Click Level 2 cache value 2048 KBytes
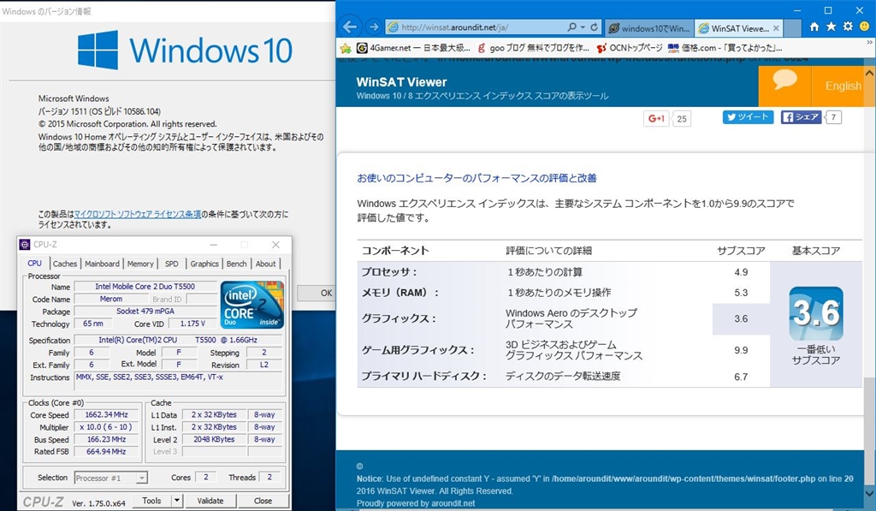The width and height of the screenshot is (876, 511). [x=214, y=439]
